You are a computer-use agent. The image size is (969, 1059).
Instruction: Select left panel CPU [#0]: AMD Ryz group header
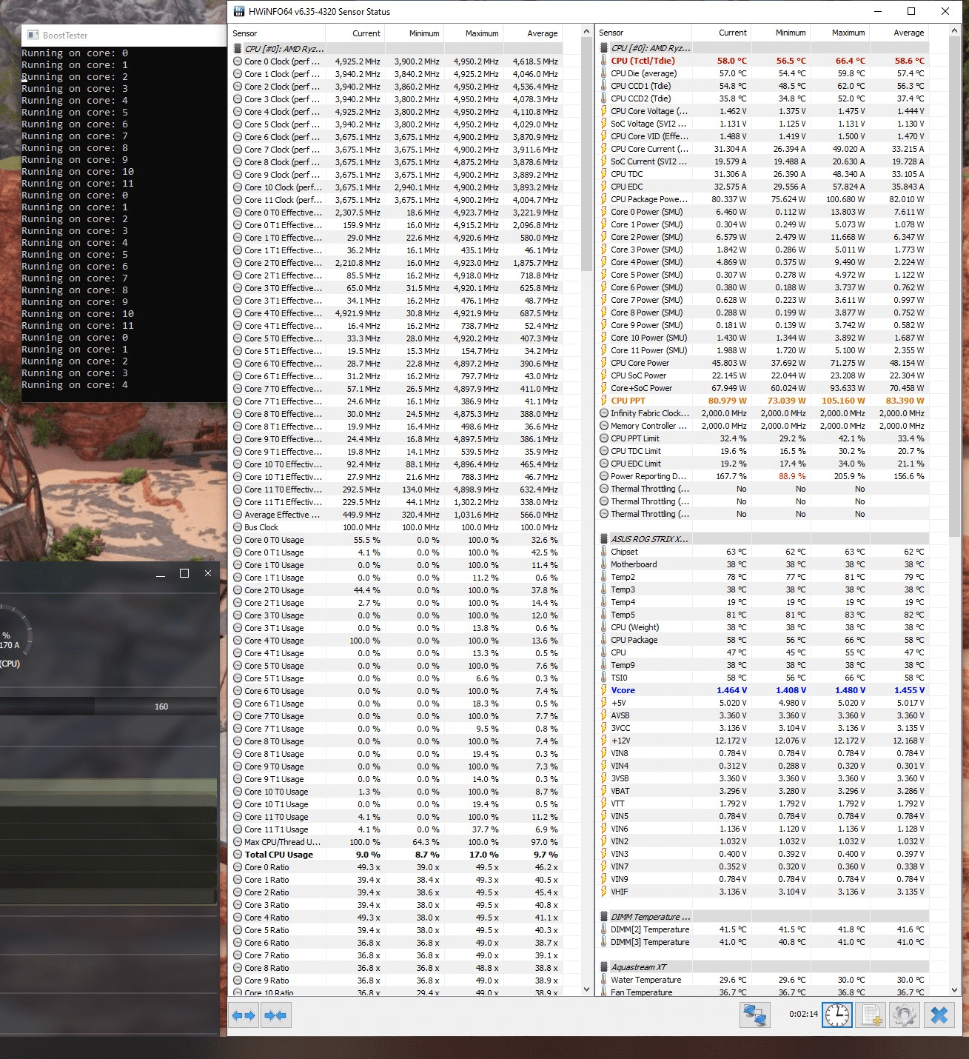pyautogui.click(x=397, y=49)
